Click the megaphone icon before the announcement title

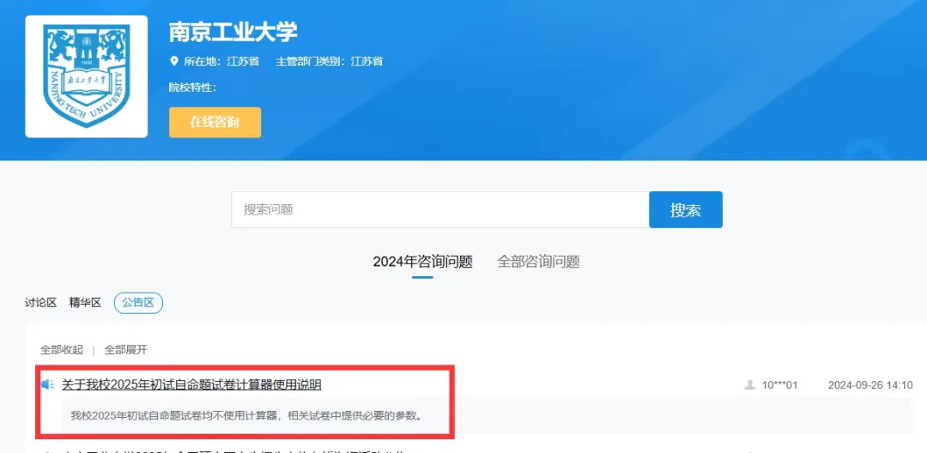tap(48, 385)
